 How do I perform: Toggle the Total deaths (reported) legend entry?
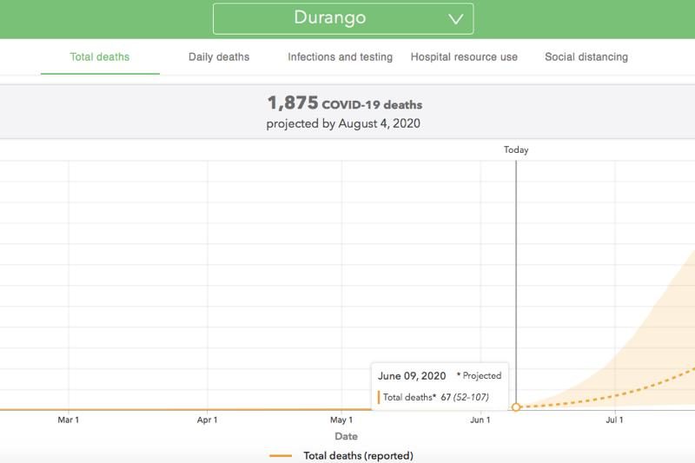[x=358, y=455]
